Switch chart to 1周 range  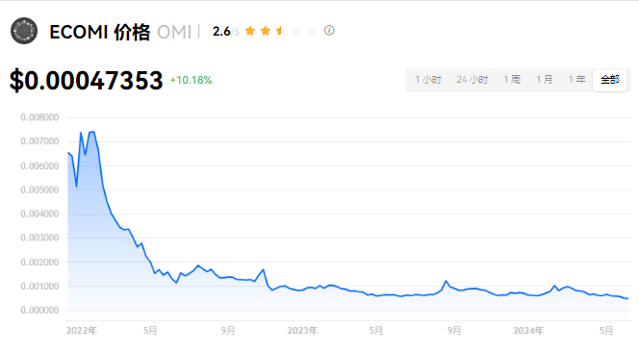click(512, 80)
